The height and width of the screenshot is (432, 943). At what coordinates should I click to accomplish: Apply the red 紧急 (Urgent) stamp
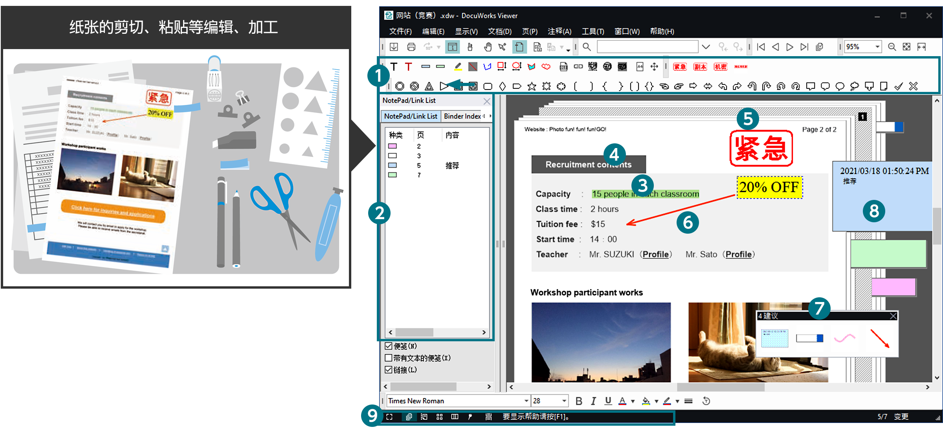pos(680,67)
